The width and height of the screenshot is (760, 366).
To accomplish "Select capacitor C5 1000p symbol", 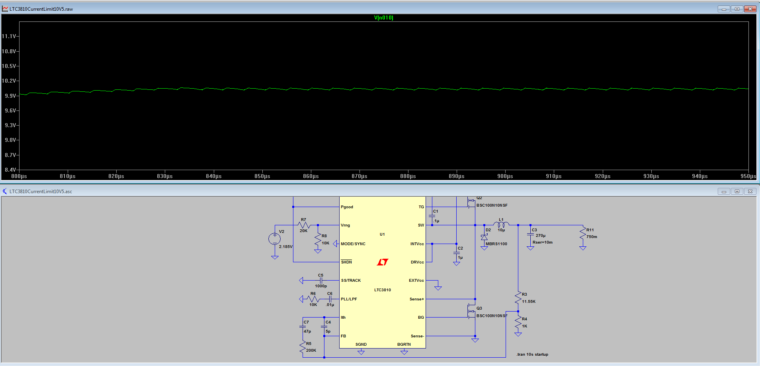I will (321, 281).
